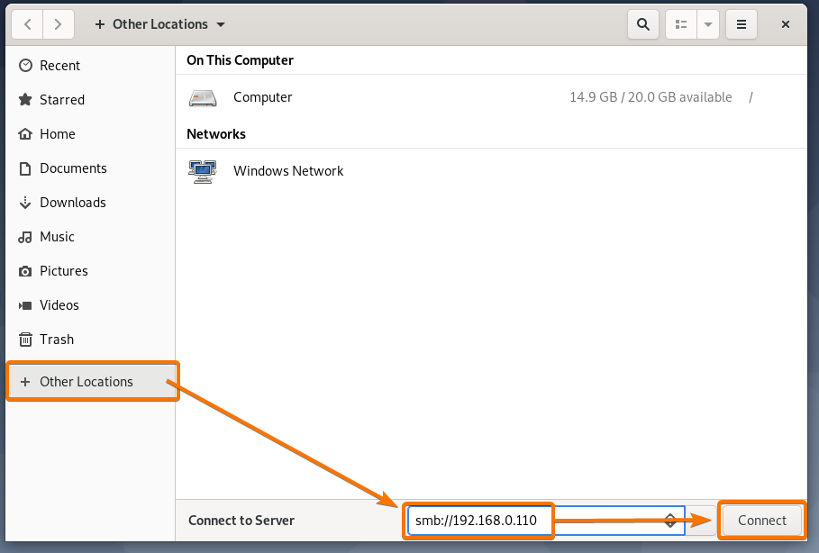
Task: Open Windows Network entry
Action: pyautogui.click(x=287, y=171)
